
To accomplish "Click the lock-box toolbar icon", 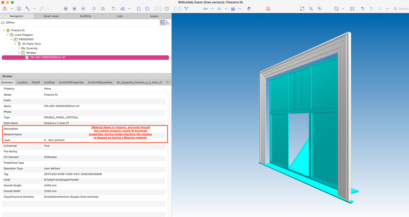I will click(x=122, y=9).
